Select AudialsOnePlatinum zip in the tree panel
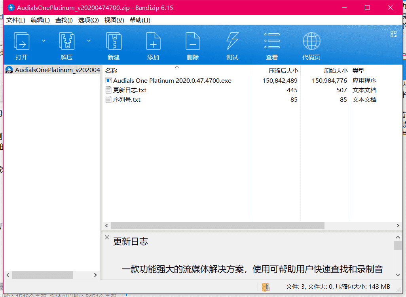Screen dimensions: 406x297 tap(53, 70)
